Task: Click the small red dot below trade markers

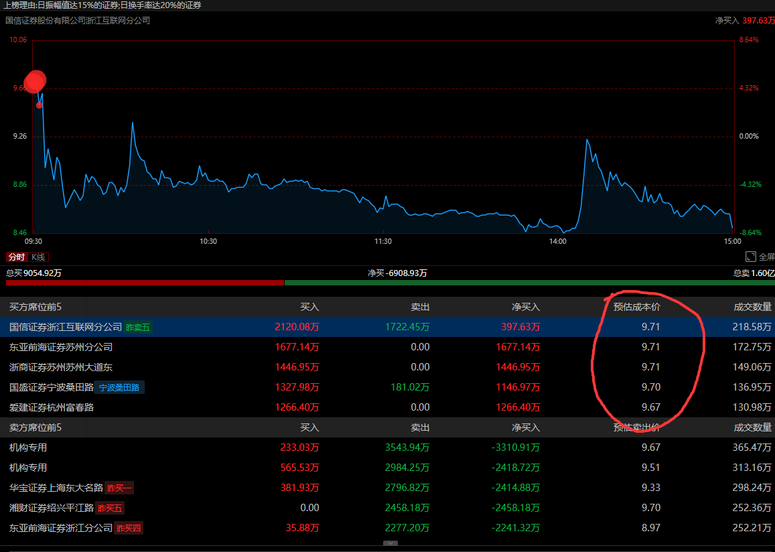Action: coord(40,105)
